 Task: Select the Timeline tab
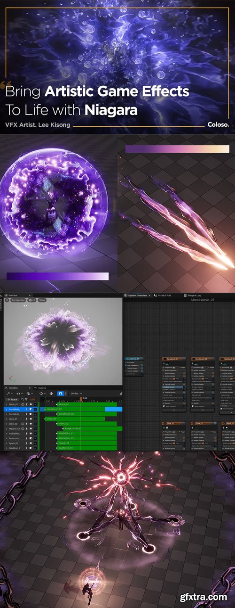pos(13,388)
